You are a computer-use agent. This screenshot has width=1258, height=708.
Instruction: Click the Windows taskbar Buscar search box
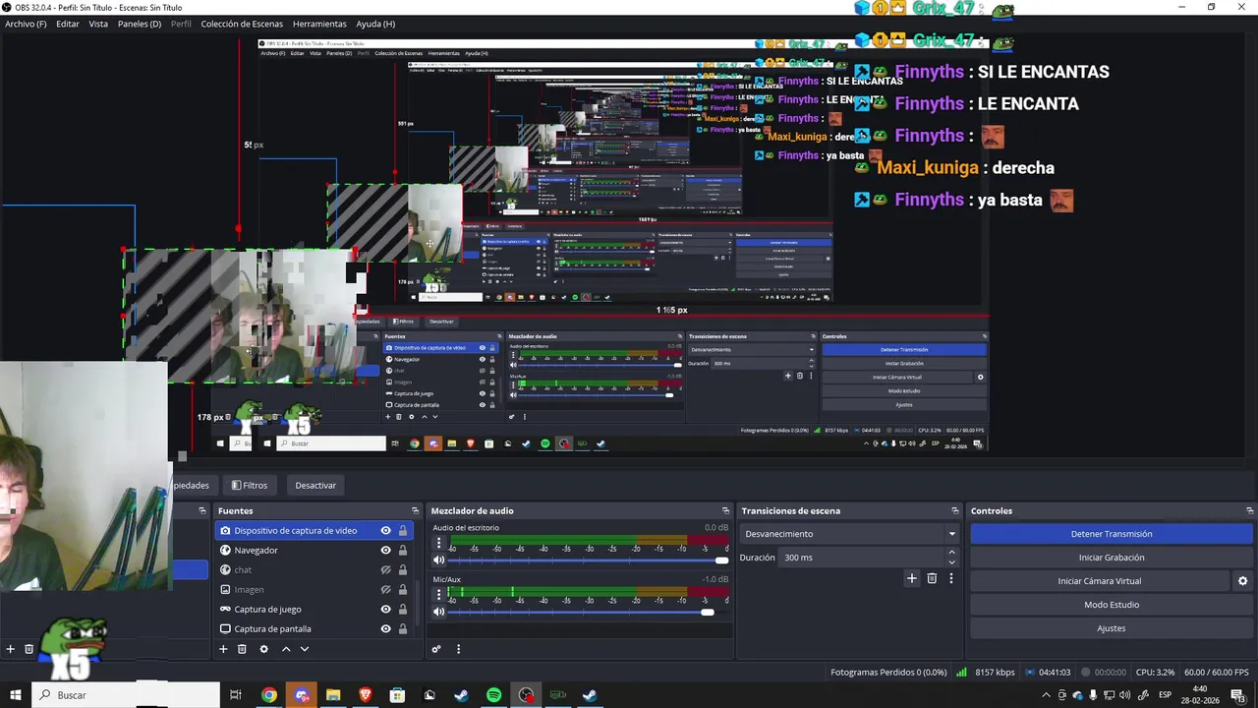(x=126, y=695)
